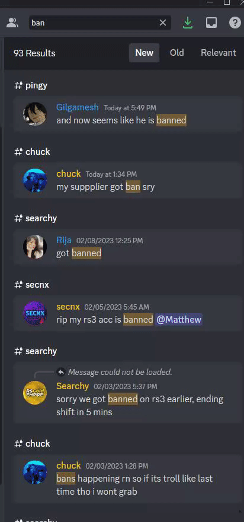Click the green download update icon
This screenshot has height=522, width=244.
pyautogui.click(x=188, y=23)
